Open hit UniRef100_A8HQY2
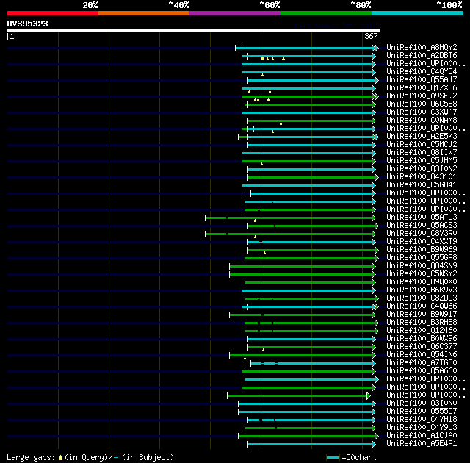 point(422,47)
